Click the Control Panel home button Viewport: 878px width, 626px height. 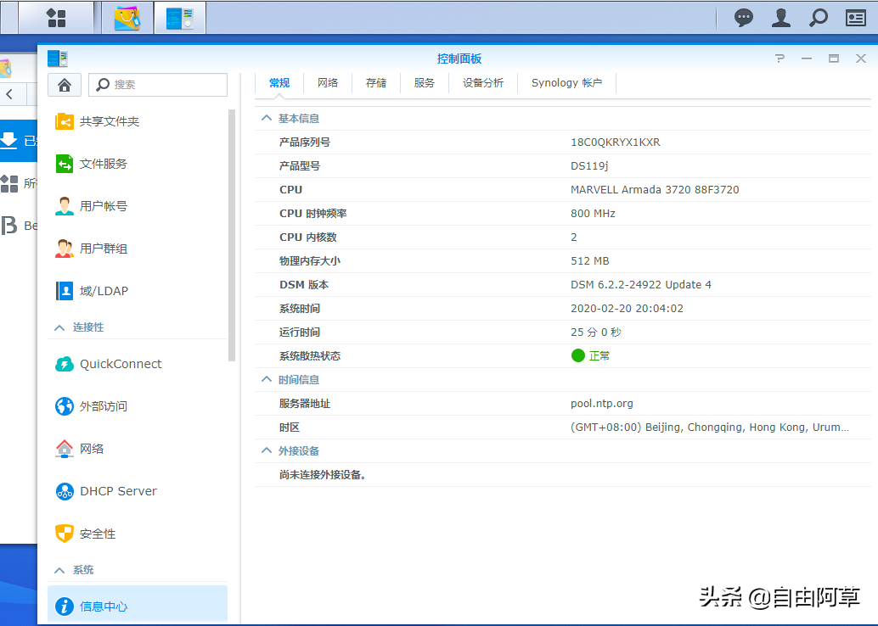65,85
